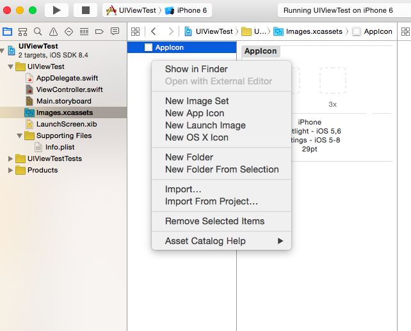Screen dimensions: 411x331
Task: Open the Issue navigator warning icon
Action: pyautogui.click(x=53, y=32)
